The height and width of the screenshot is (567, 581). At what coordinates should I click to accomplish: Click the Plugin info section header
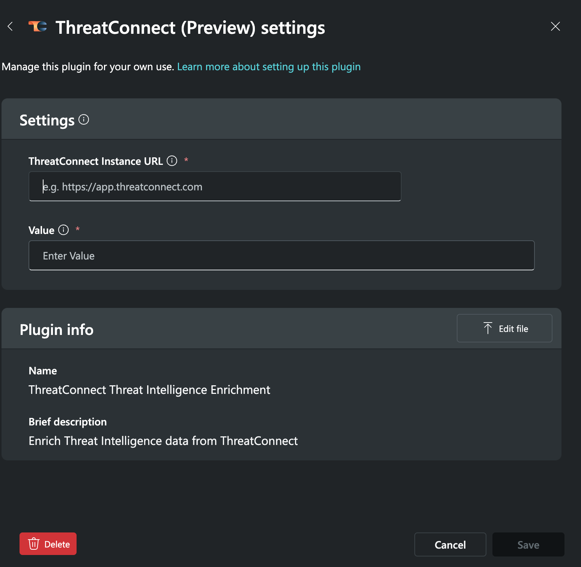[57, 329]
